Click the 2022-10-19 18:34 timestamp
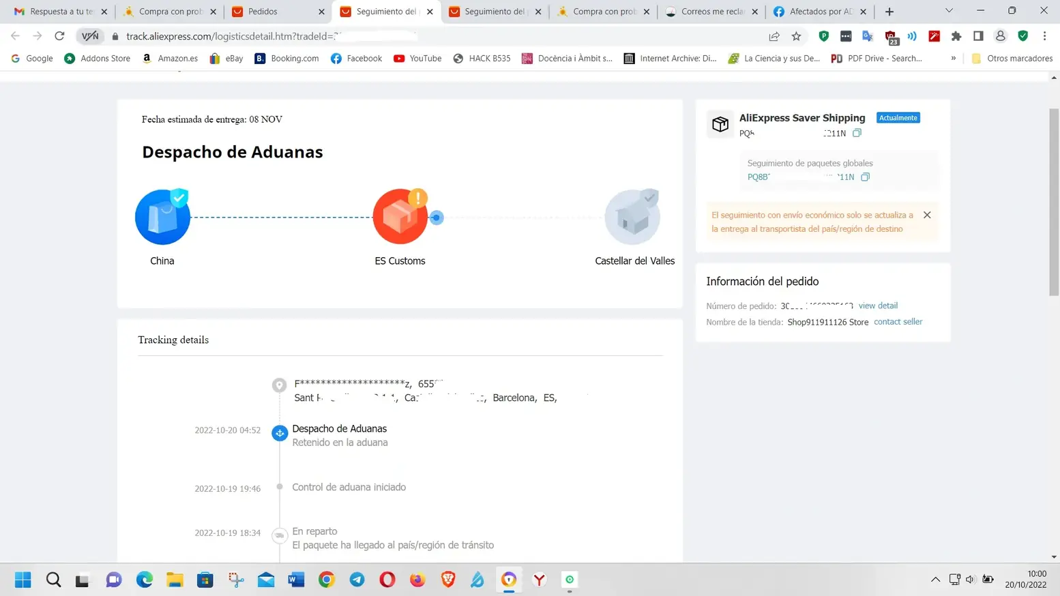This screenshot has width=1060, height=596. (x=228, y=533)
